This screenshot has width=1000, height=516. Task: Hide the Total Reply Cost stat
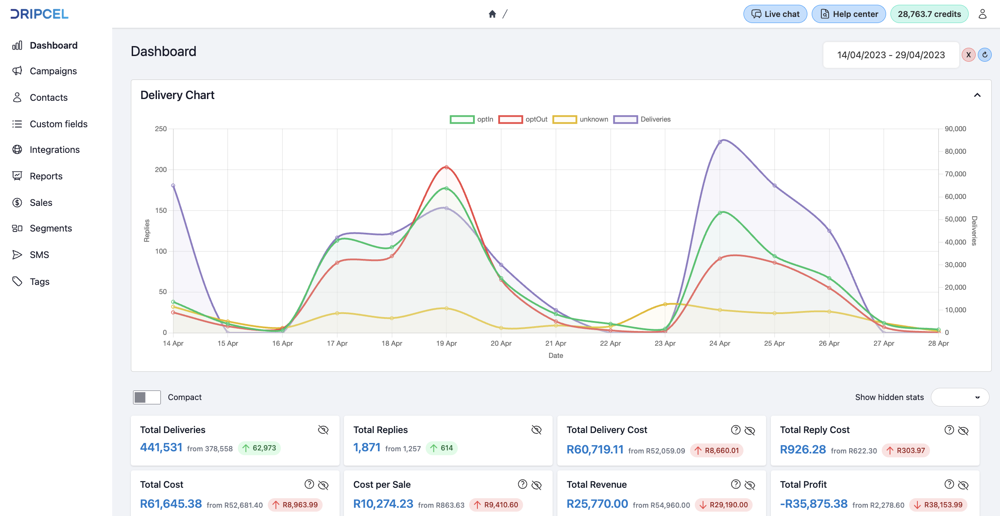tap(963, 430)
